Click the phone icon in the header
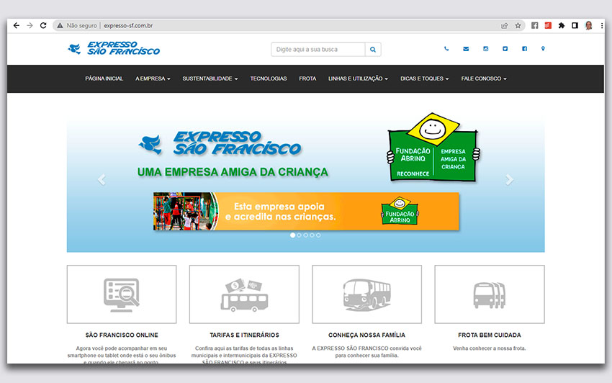This screenshot has height=383, width=612. click(446, 49)
